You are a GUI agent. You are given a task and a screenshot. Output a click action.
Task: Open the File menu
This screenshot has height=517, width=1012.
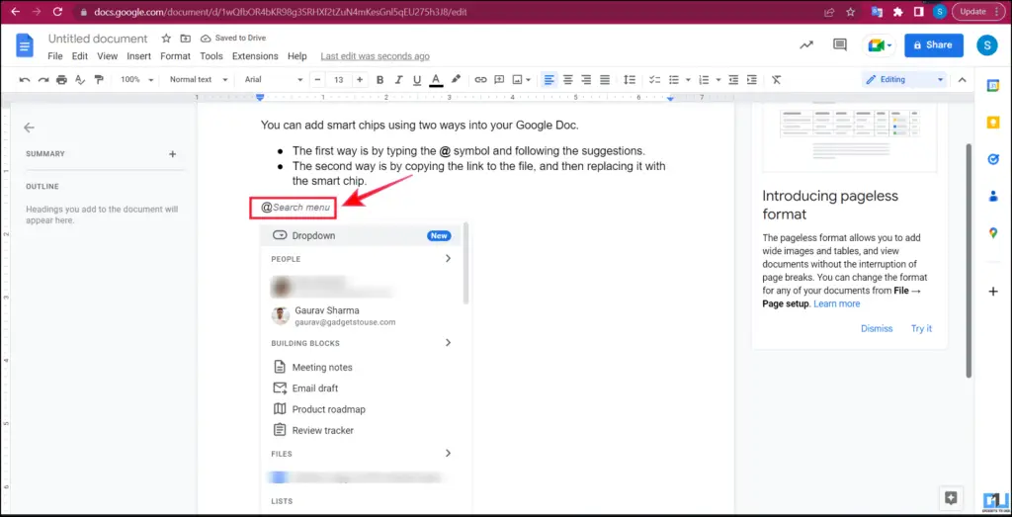pyautogui.click(x=55, y=56)
